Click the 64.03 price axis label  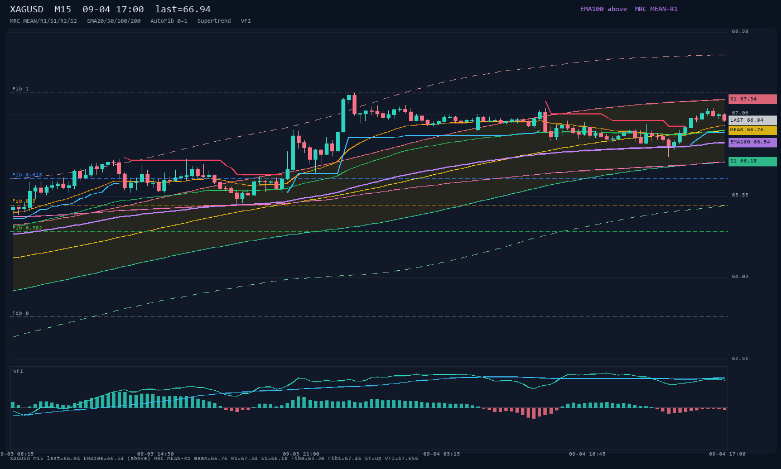(x=740, y=276)
